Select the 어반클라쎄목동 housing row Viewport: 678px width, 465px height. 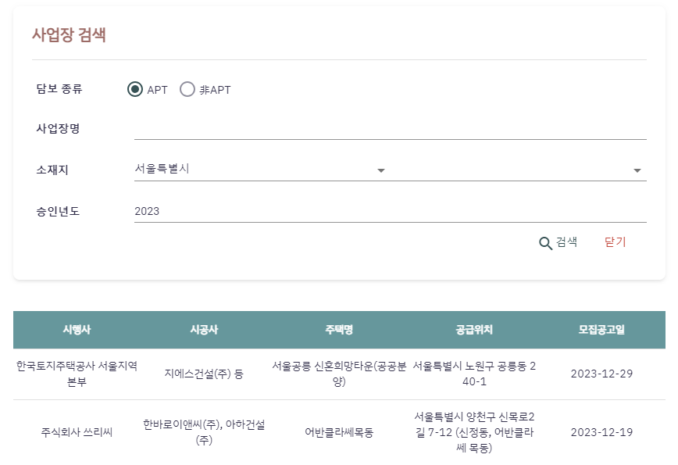339,432
